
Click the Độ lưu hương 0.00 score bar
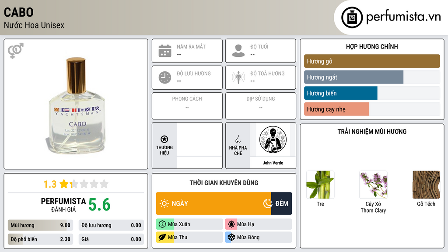pos(111,225)
